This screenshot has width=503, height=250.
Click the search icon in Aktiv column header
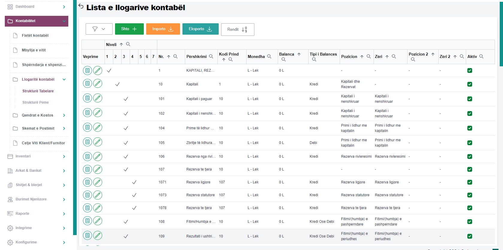[481, 56]
